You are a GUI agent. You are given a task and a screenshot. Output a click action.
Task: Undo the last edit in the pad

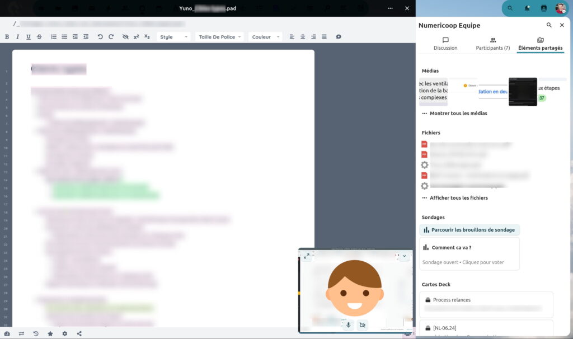[100, 37]
